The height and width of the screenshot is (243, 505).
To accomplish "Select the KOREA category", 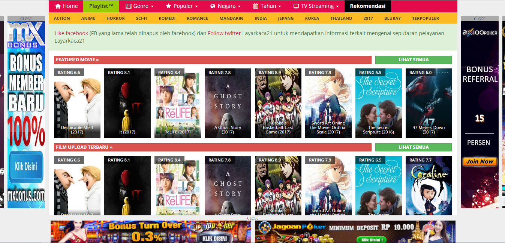I will (x=312, y=18).
